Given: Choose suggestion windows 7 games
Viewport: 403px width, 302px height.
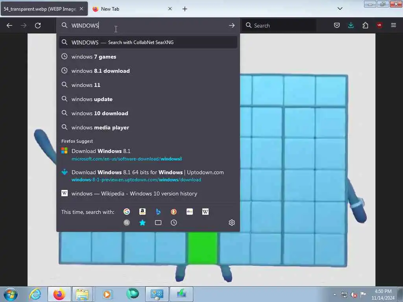Looking at the screenshot, I should pyautogui.click(x=148, y=57).
